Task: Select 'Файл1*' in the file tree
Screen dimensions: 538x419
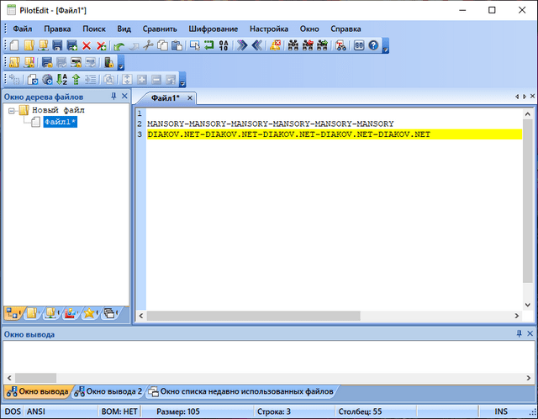Action: 60,122
